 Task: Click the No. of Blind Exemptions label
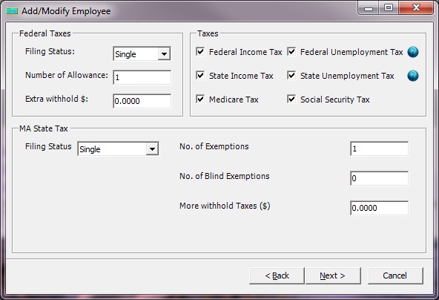tap(225, 176)
